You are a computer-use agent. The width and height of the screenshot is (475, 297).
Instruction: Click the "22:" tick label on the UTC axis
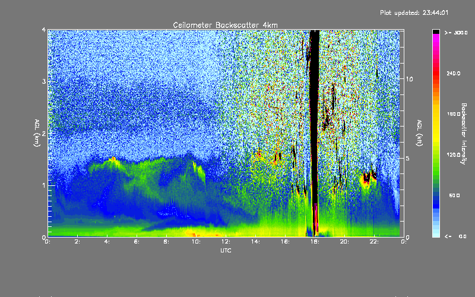tap(374, 242)
